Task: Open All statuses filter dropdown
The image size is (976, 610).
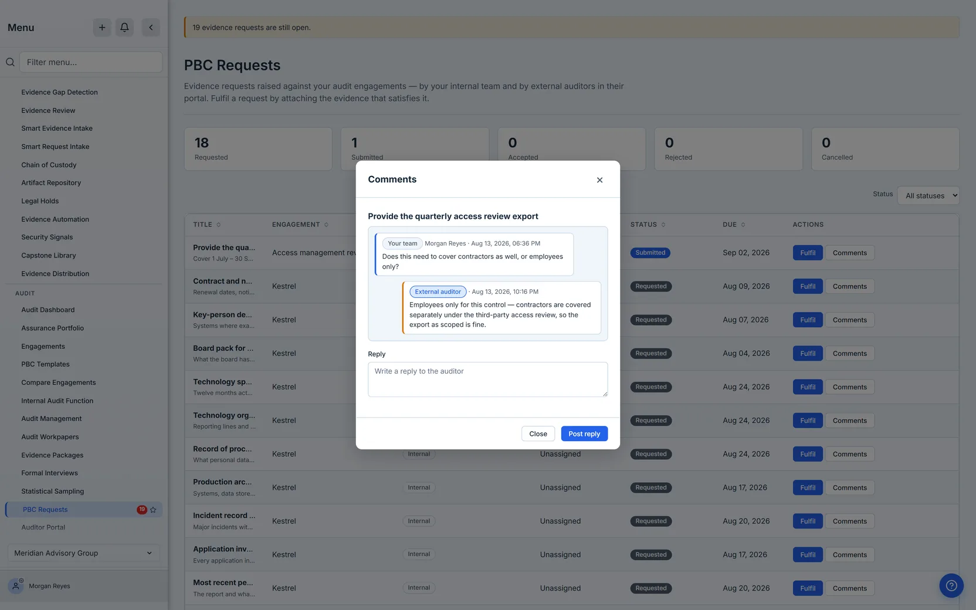Action: pyautogui.click(x=928, y=196)
